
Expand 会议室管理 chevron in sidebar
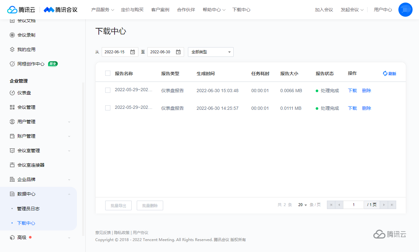coord(69,151)
